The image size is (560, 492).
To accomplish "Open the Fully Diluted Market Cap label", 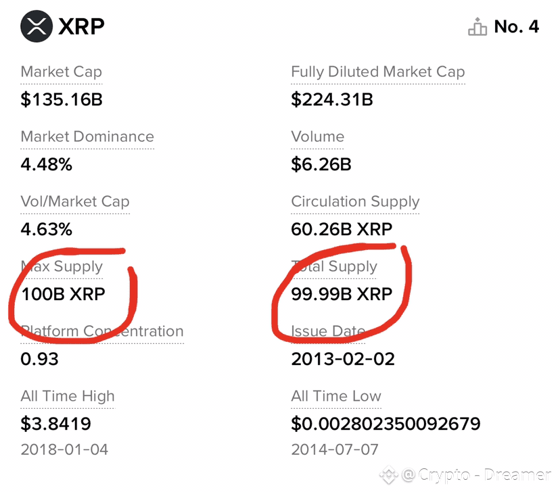I will tap(378, 72).
